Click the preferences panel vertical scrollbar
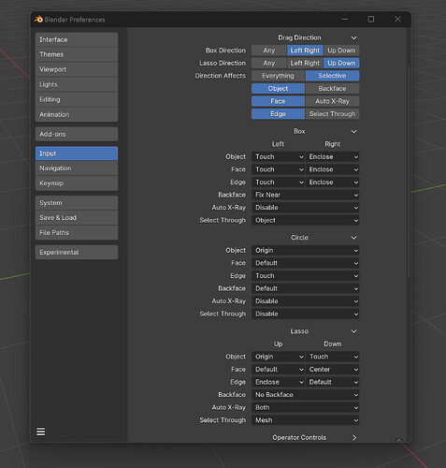This screenshot has height=468, width=446. coord(409,171)
